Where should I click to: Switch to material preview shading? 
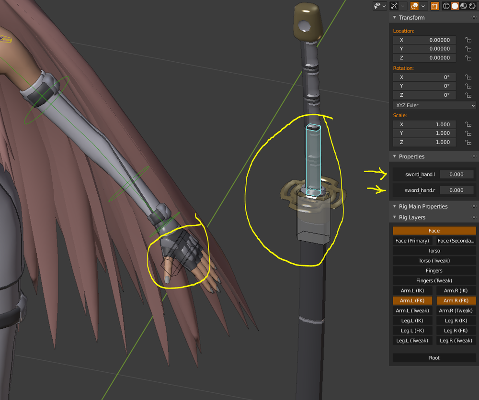coord(463,6)
